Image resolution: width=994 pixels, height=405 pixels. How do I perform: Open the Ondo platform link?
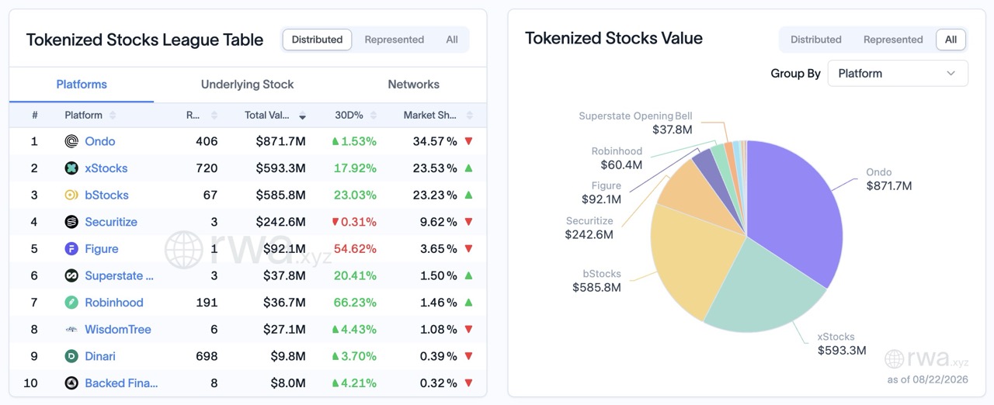coord(100,141)
